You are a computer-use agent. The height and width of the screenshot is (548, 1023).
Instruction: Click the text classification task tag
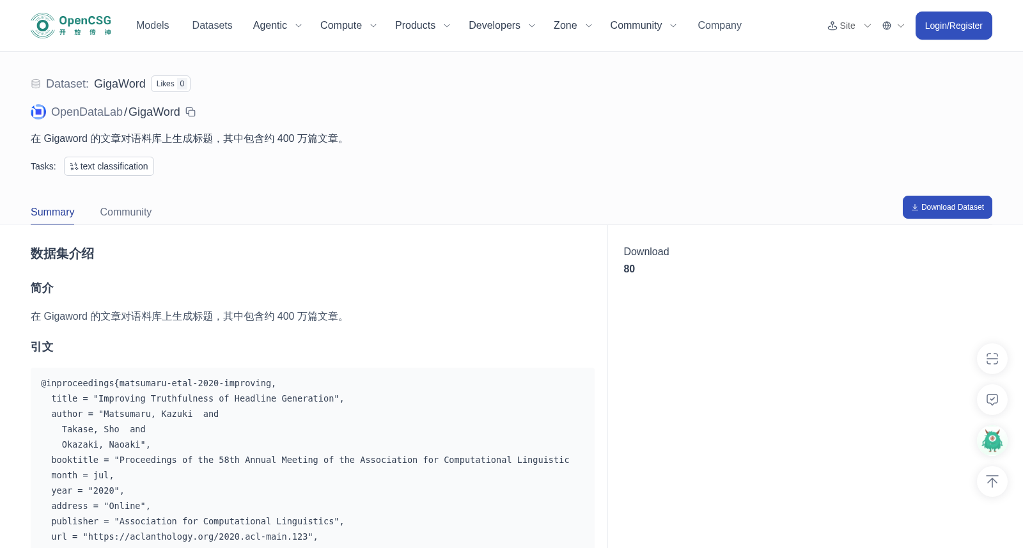pos(109,166)
